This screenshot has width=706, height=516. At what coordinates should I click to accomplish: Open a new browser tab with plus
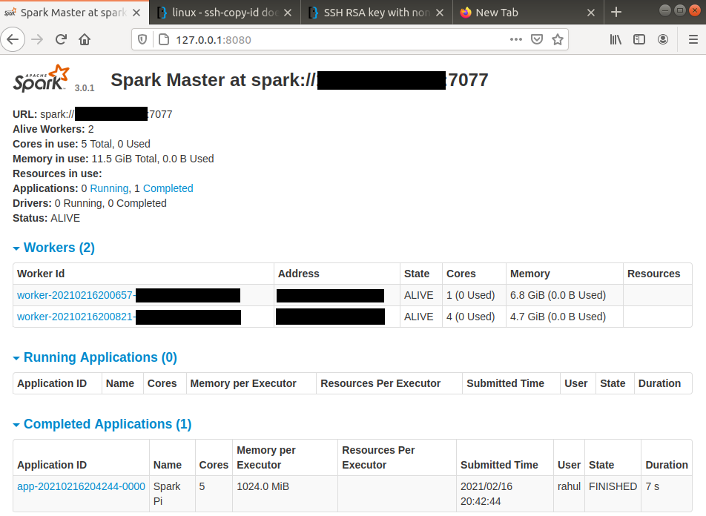point(618,12)
